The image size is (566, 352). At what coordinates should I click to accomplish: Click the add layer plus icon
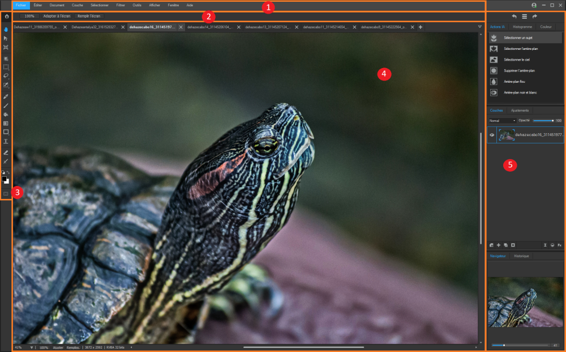pos(499,245)
